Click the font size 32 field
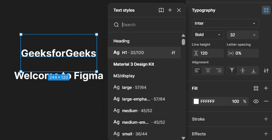 pos(238,35)
